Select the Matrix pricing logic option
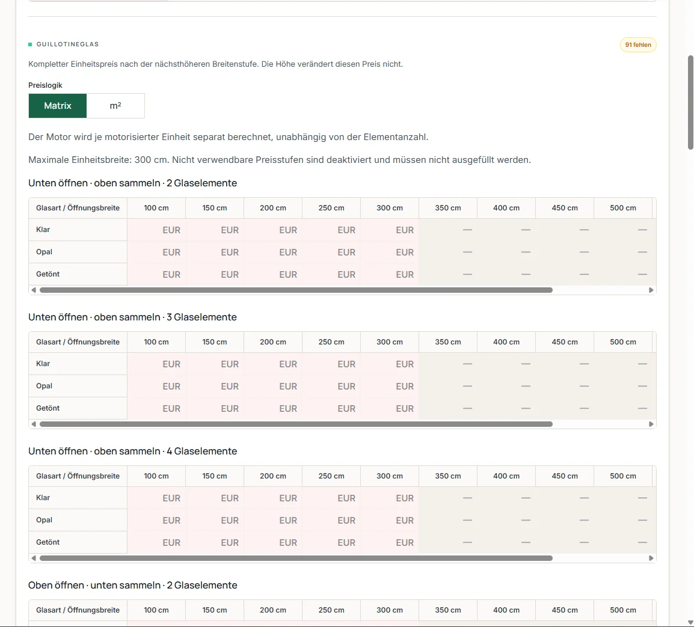 tap(58, 106)
